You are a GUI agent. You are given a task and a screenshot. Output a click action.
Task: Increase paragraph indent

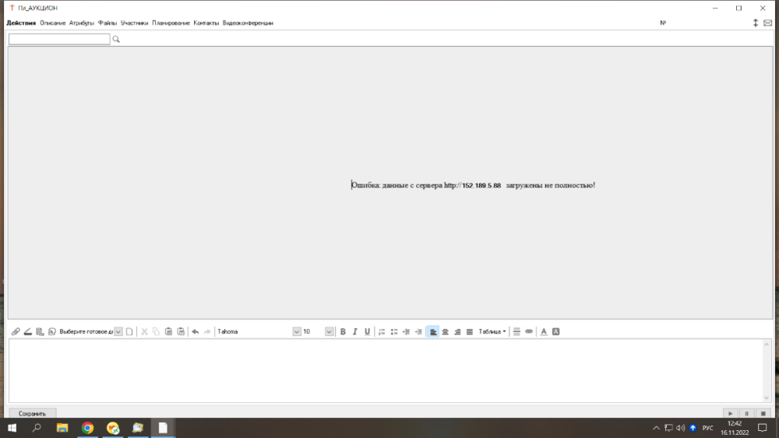click(418, 331)
